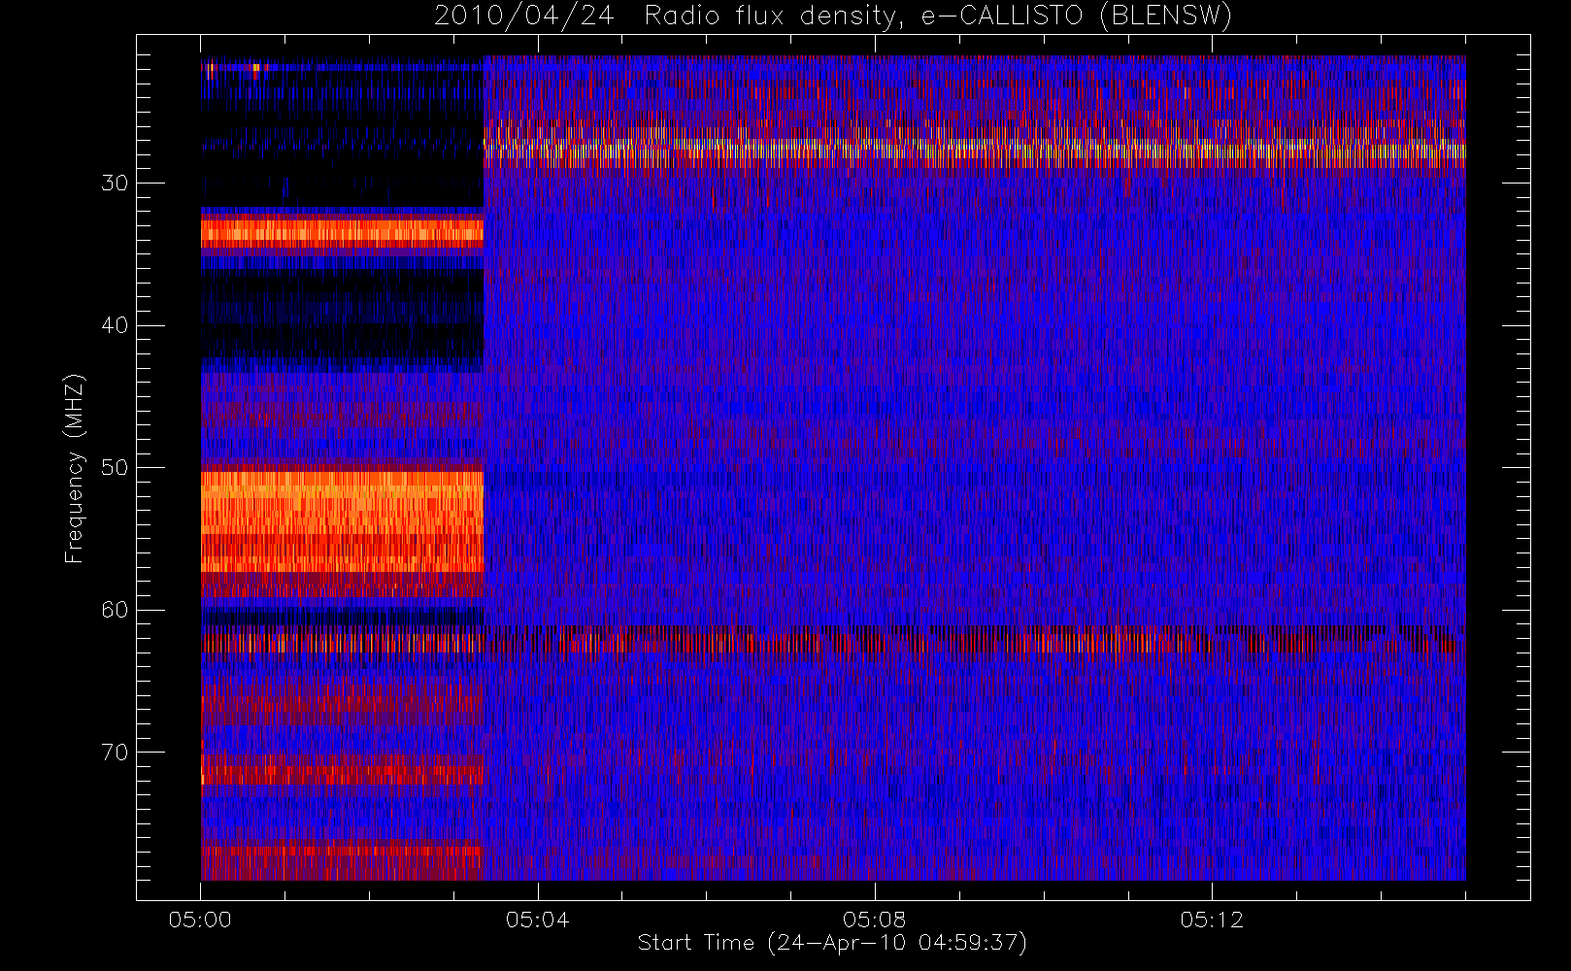1571x971 pixels.
Task: Click the 'Start Time (24-Apr-10 04:59:37)' x-axis label
Action: pos(832,943)
